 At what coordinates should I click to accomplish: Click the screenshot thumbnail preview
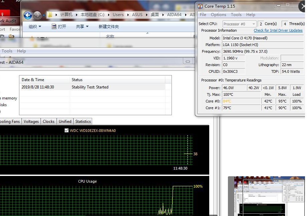(x=266, y=196)
